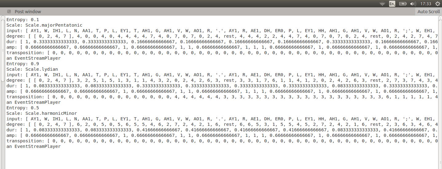Toggle the Auto Scroll option
The height and width of the screenshot is (169, 442).
coord(428,12)
